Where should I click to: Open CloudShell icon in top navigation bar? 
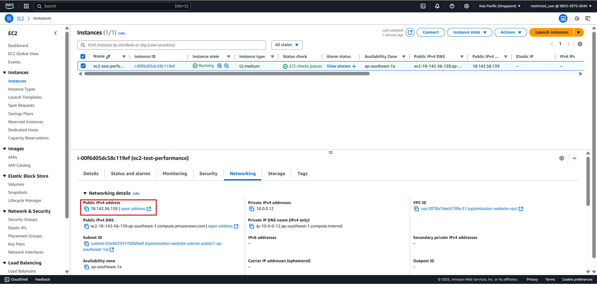click(423, 6)
